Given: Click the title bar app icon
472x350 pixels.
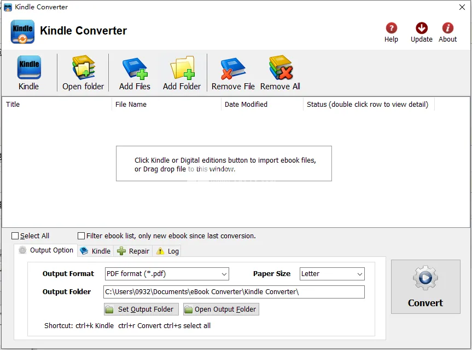Looking at the screenshot, I should (x=8, y=7).
